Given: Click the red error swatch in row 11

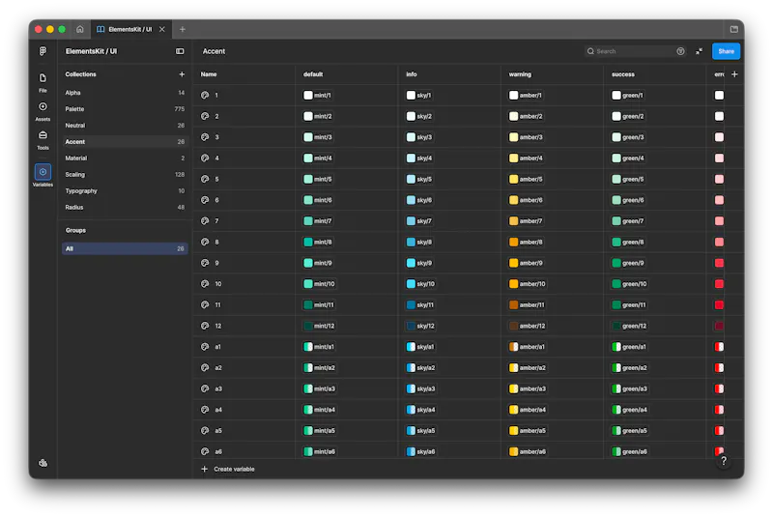Looking at the screenshot, I should point(719,304).
